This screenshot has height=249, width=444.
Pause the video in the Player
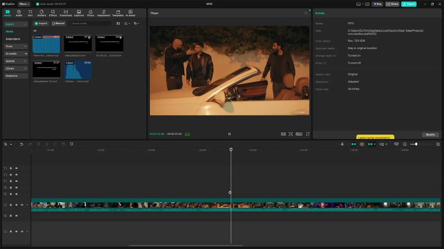click(x=229, y=134)
